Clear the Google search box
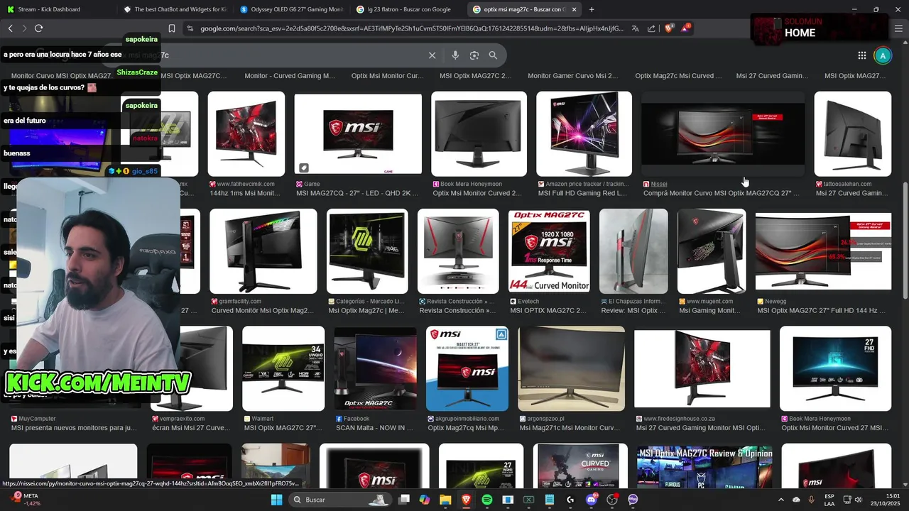 tap(432, 55)
